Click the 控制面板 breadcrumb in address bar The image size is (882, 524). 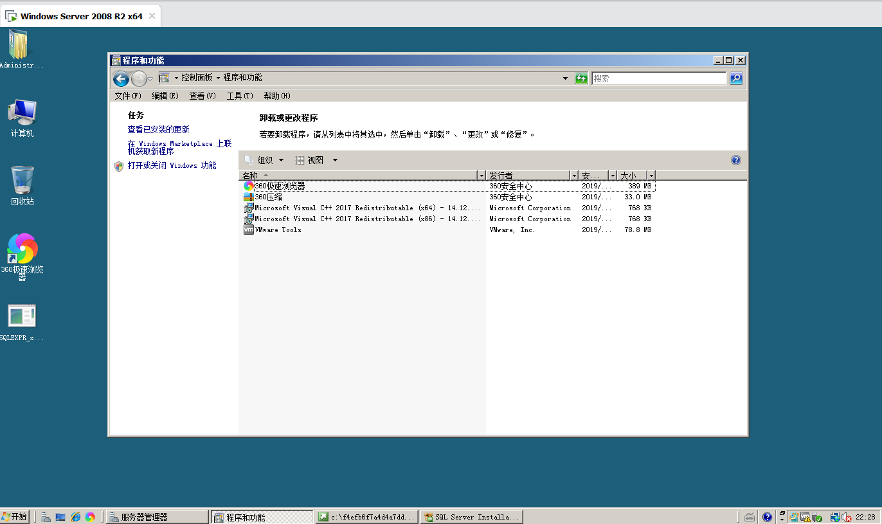[x=197, y=78]
